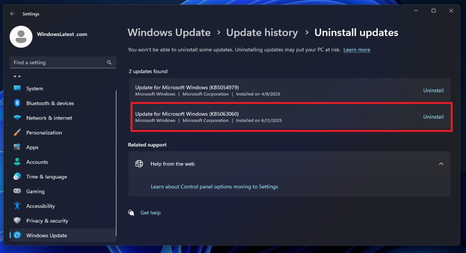Collapse the Help from the web section
The height and width of the screenshot is (253, 466).
[x=441, y=164]
